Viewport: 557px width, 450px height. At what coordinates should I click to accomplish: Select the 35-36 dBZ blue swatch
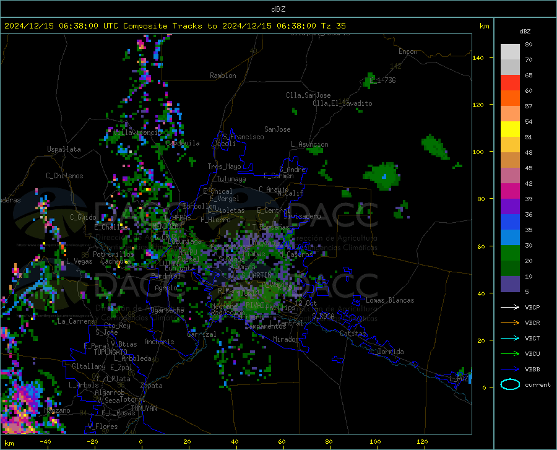tap(510, 222)
